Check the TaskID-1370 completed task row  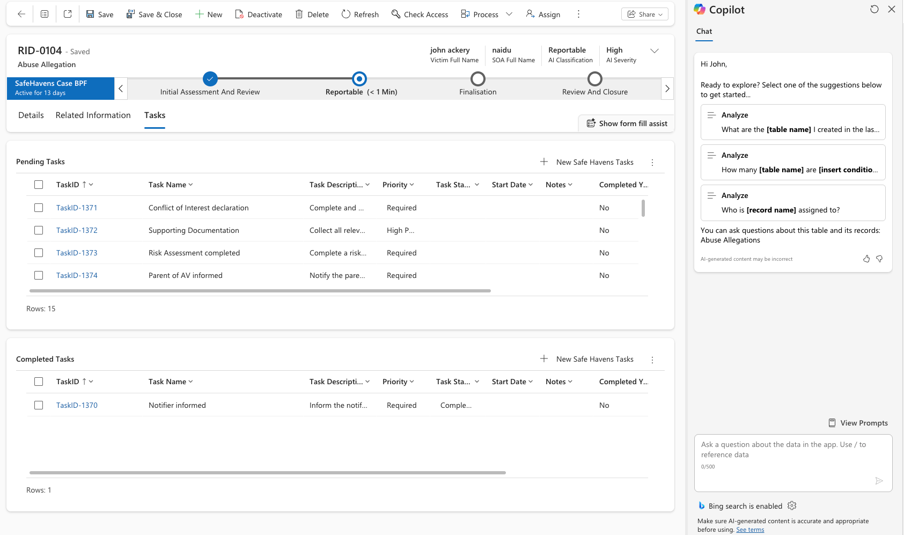39,405
